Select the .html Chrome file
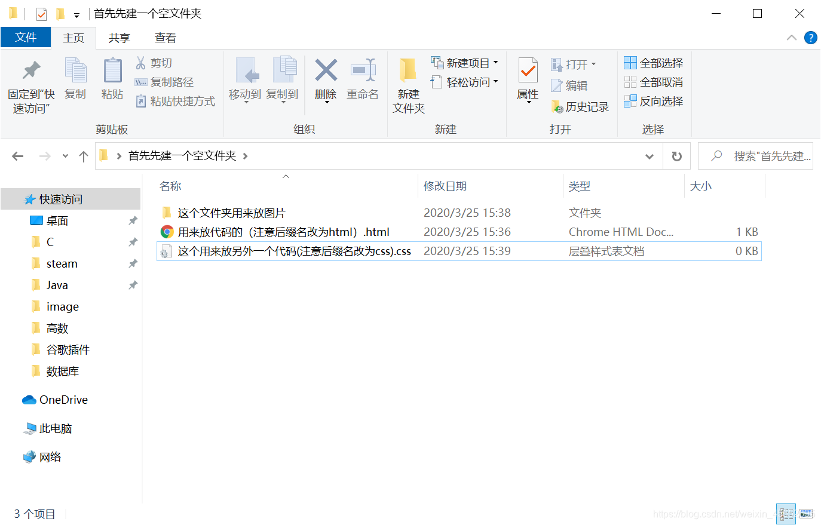The image size is (821, 525). 459,232
